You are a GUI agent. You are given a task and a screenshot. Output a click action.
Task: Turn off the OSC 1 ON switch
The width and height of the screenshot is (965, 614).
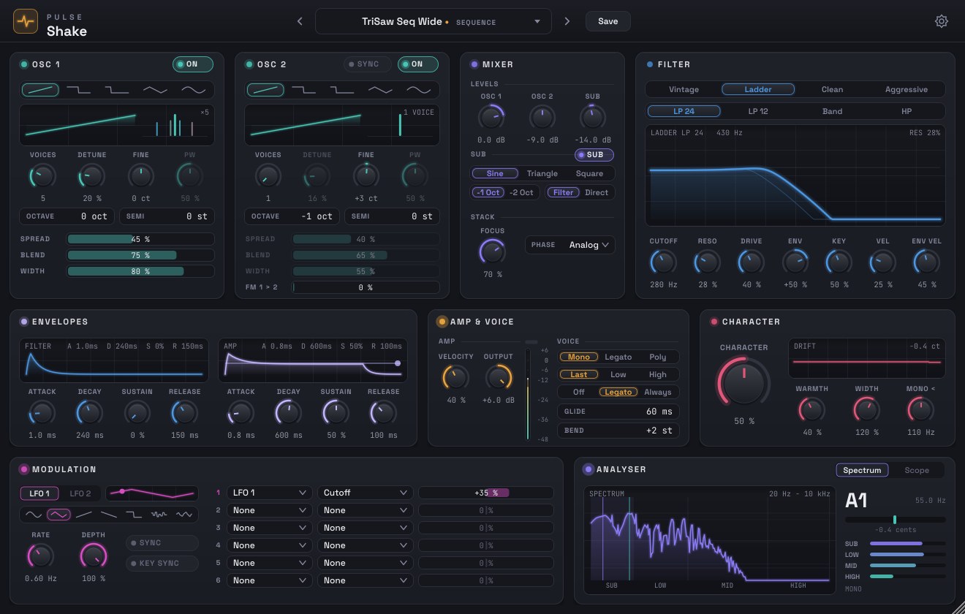pyautogui.click(x=193, y=64)
